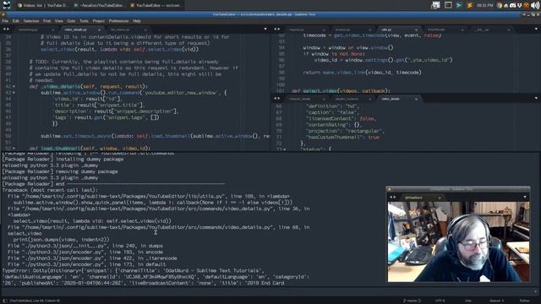The height and width of the screenshot is (304, 541).
Task: Close the DdatNurd tab in webcam window
Action: pos(440,198)
